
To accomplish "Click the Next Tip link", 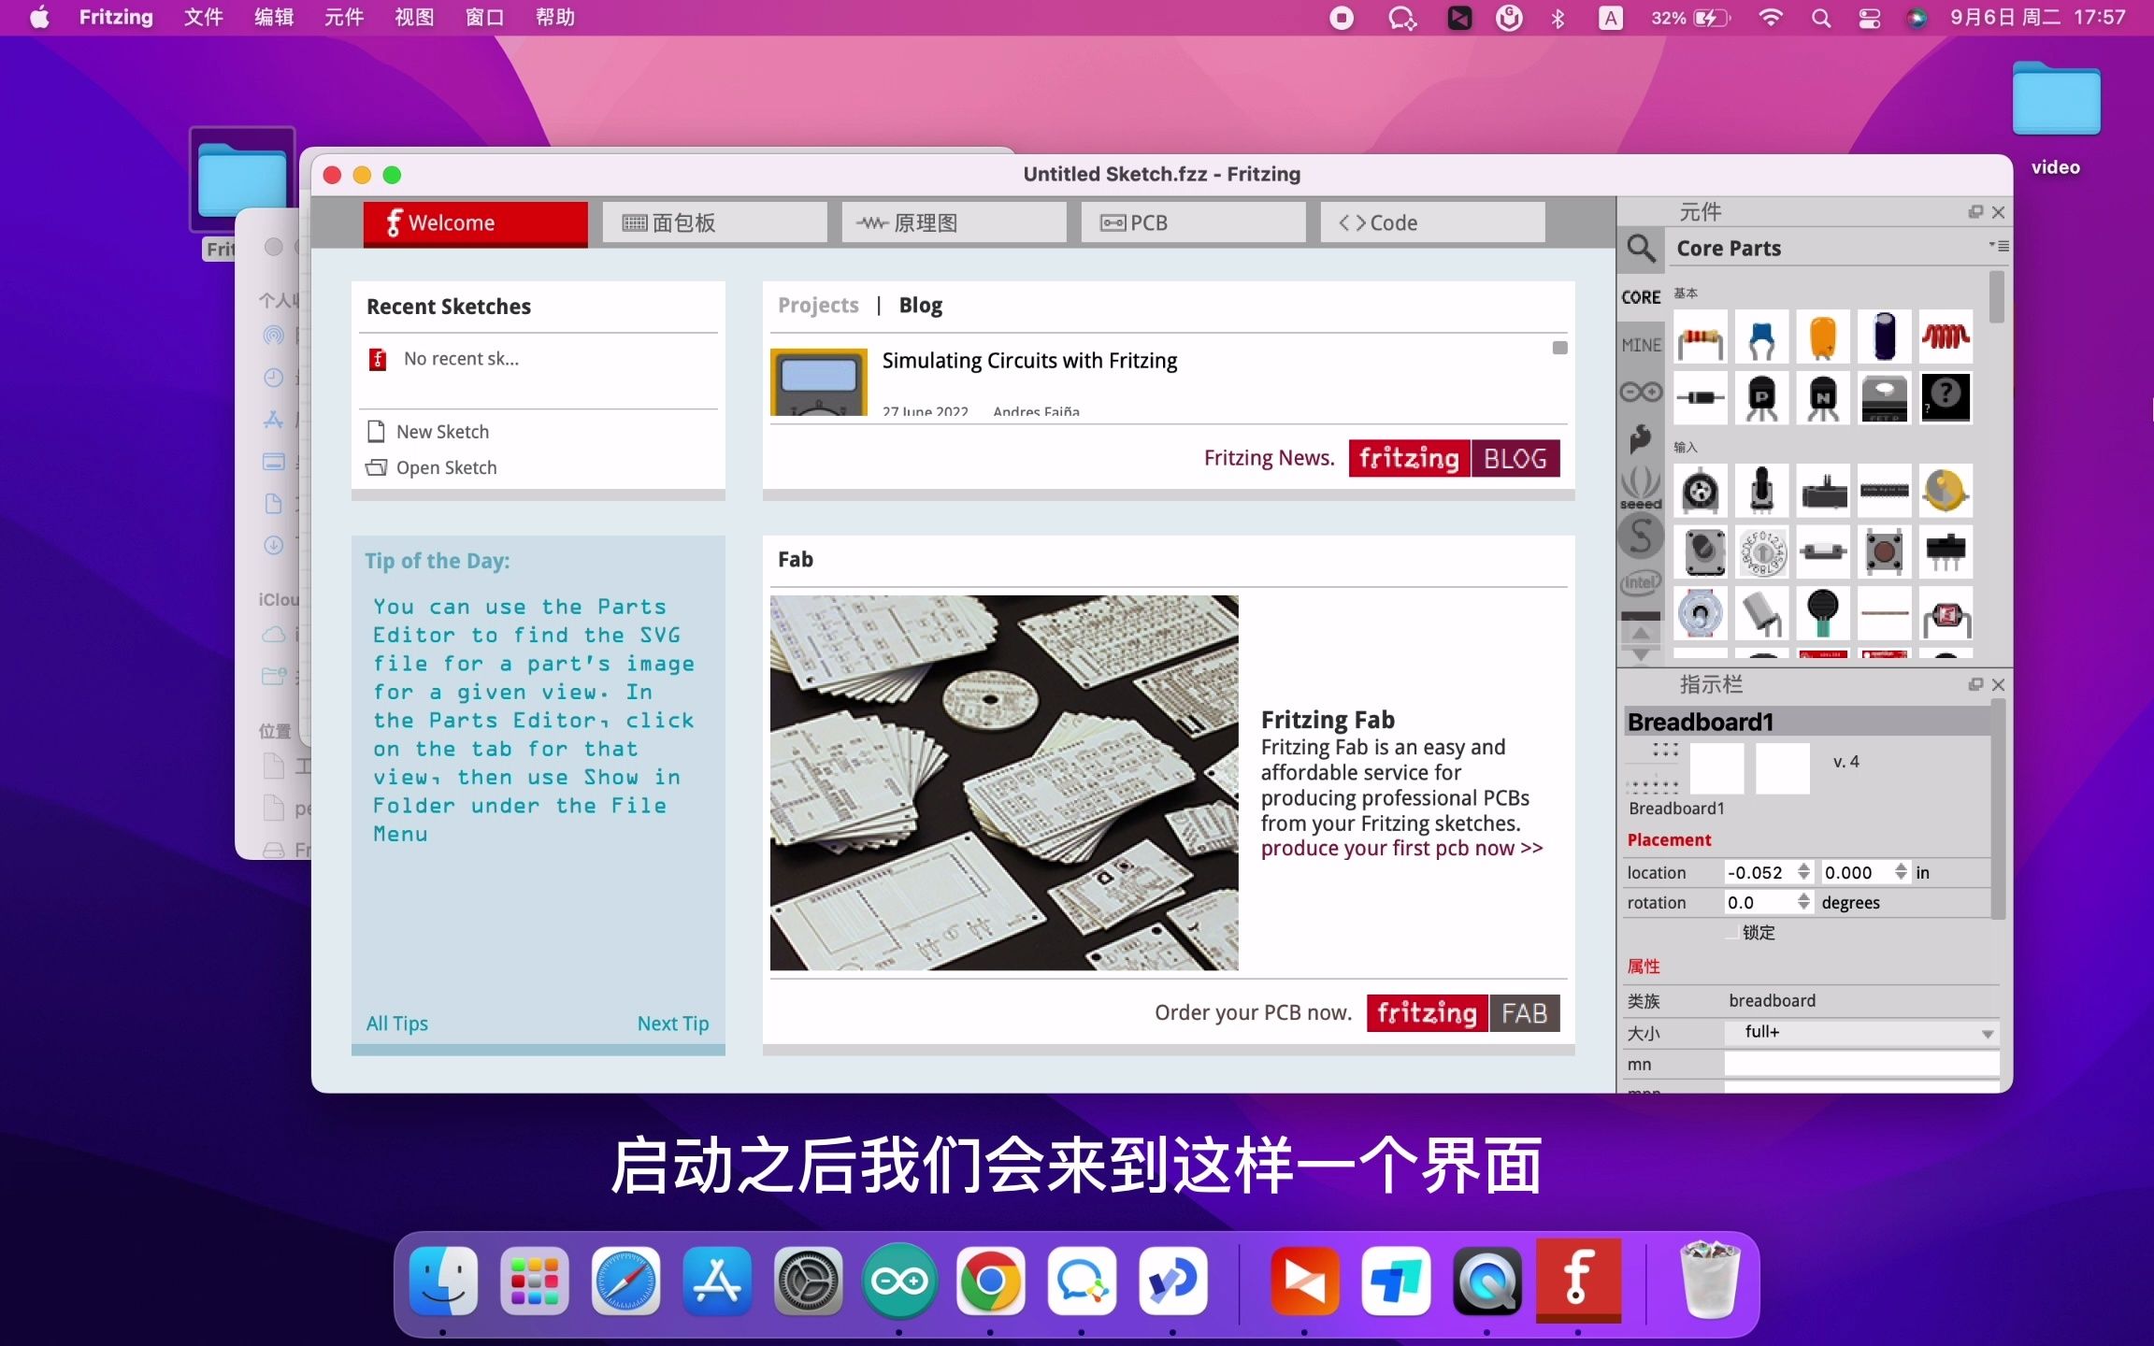I will [x=673, y=1024].
